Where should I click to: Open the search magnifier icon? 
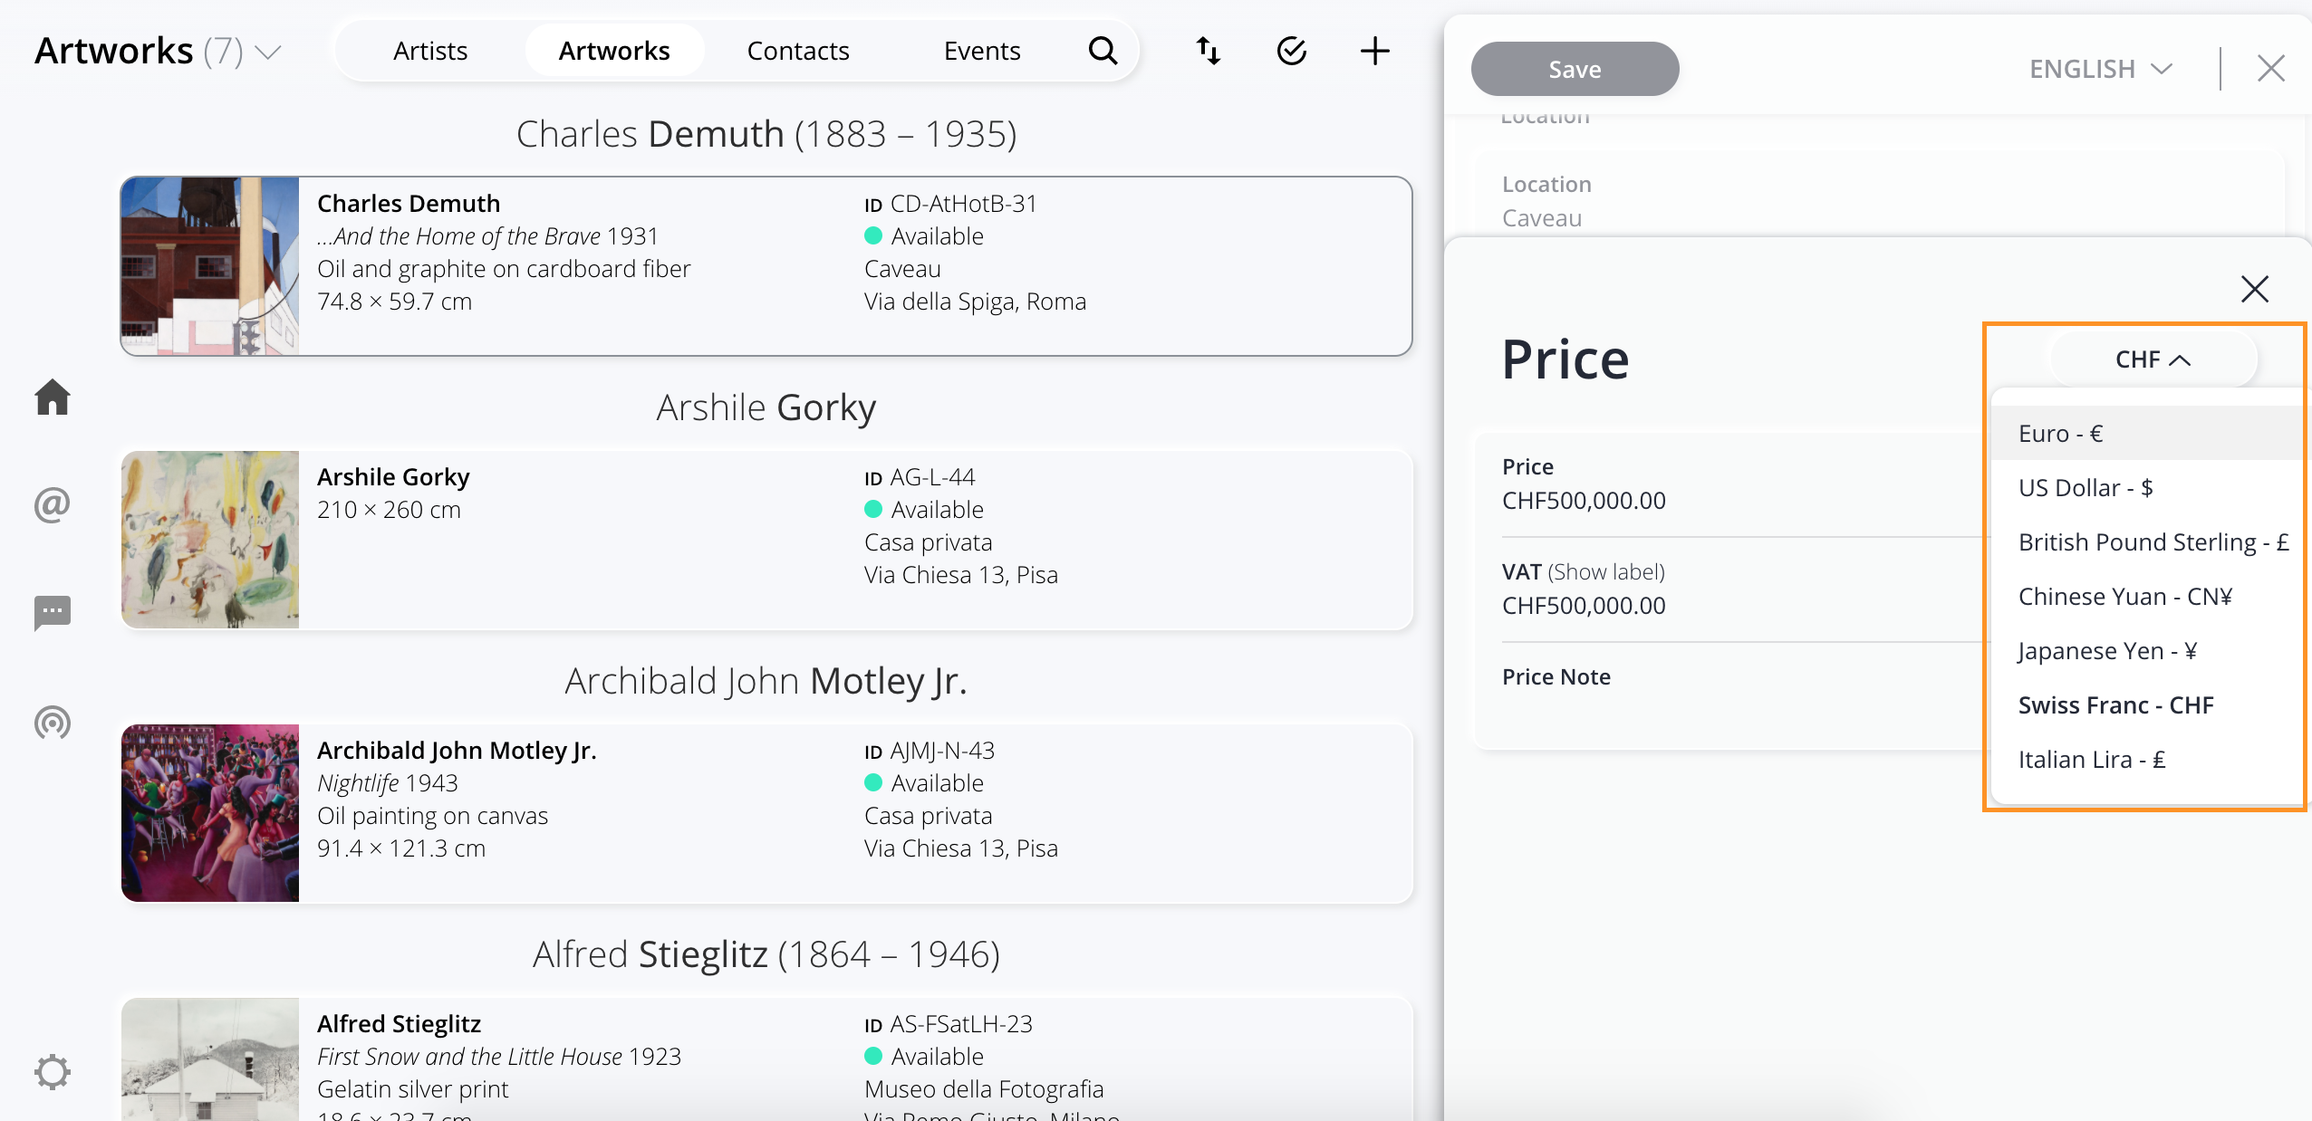coord(1103,51)
